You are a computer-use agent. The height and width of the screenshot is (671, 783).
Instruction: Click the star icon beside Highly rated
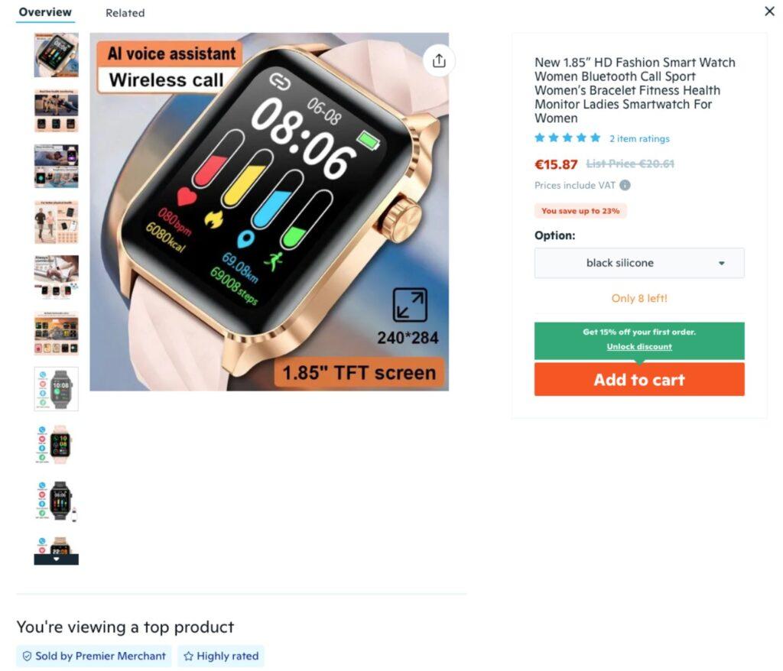(188, 656)
